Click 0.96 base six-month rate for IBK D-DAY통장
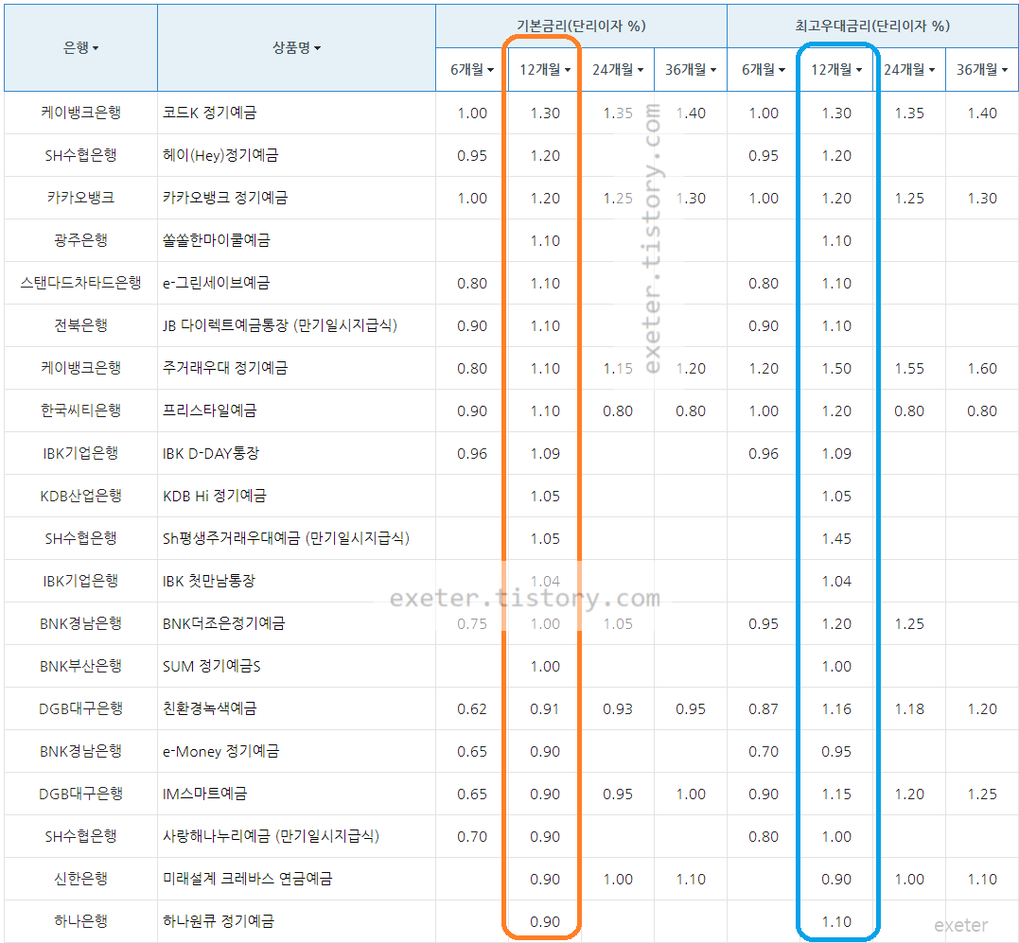Screen dimensions: 1019x943 click(x=472, y=453)
